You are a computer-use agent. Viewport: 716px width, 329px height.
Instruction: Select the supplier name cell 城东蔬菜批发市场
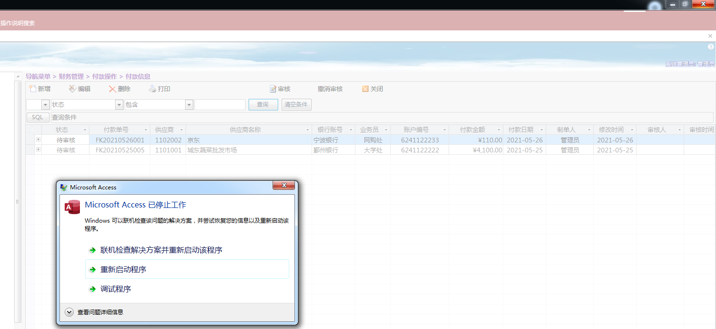[249, 150]
